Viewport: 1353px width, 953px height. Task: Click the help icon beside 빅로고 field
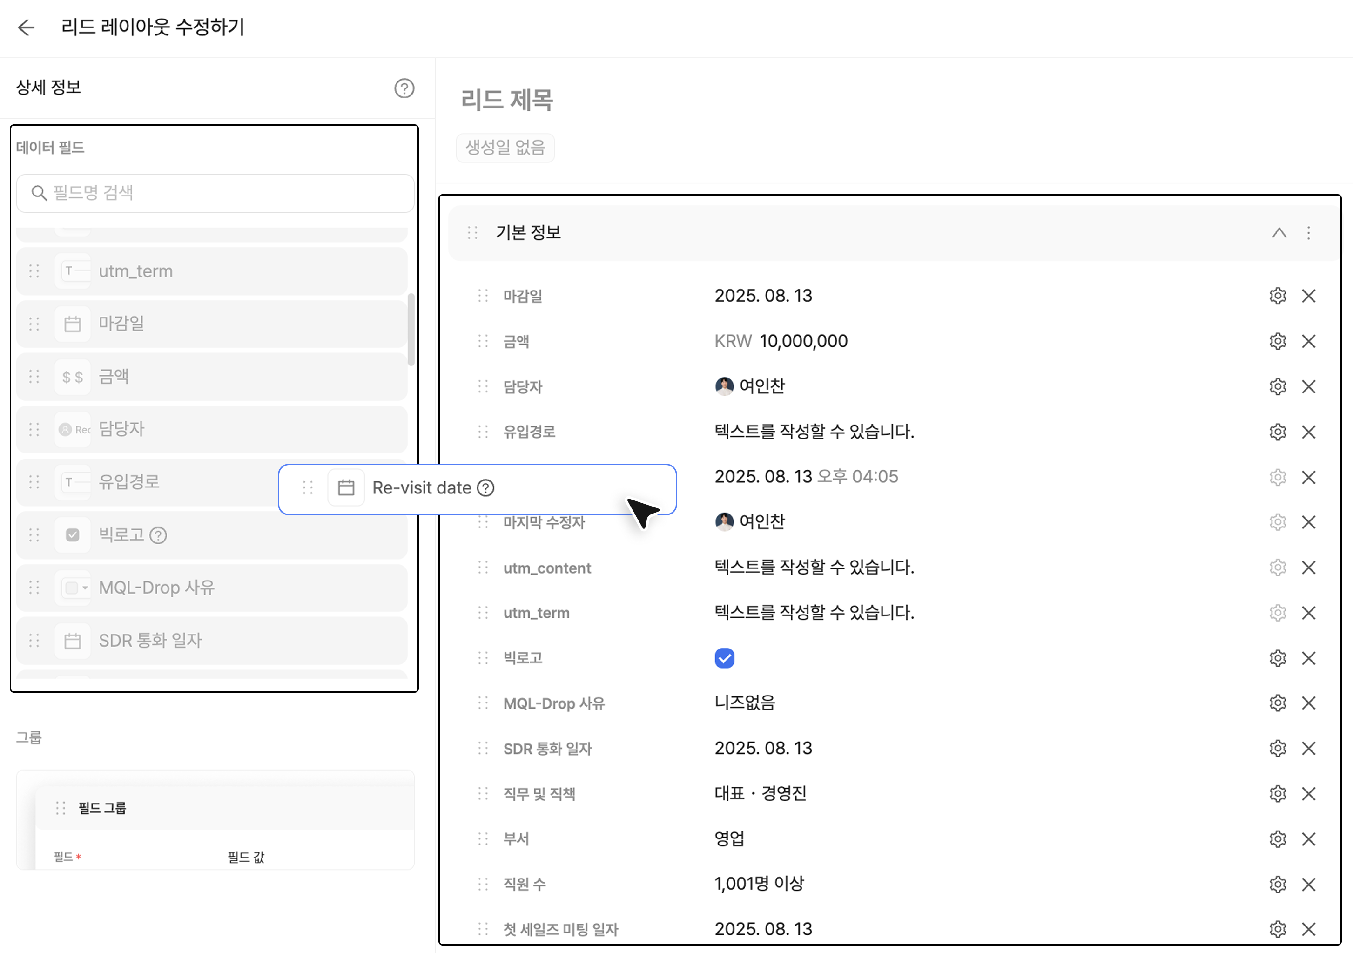[158, 535]
